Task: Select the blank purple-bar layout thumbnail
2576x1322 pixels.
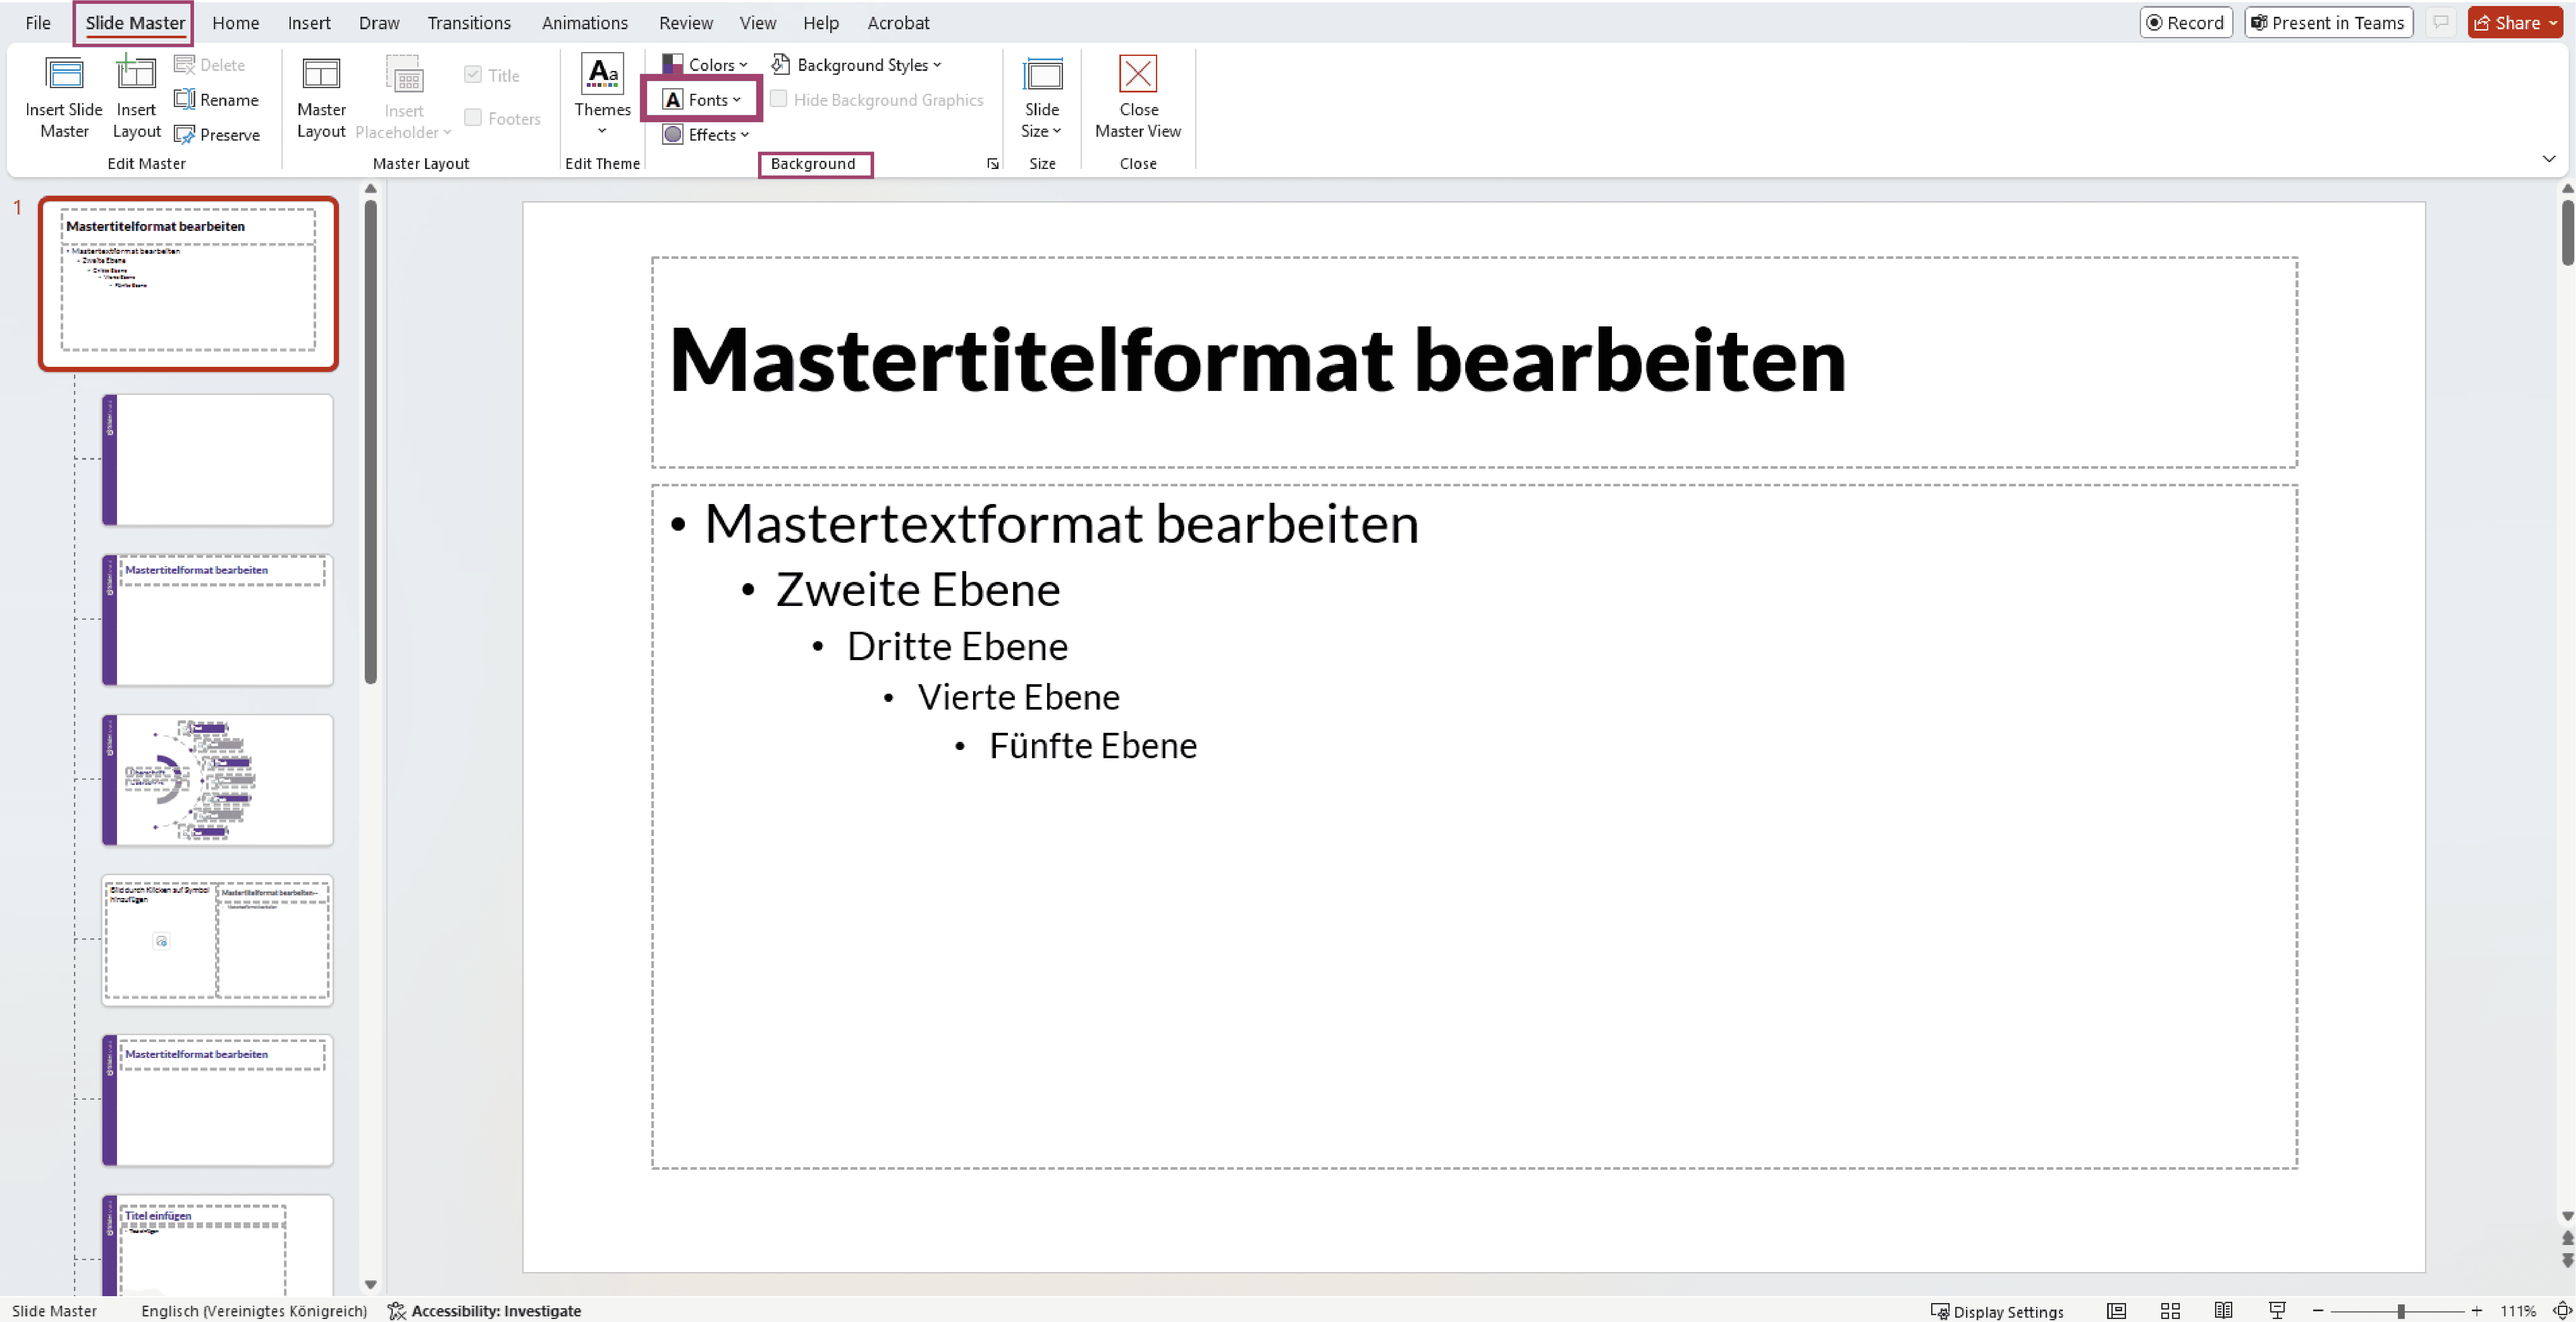Action: click(x=217, y=460)
